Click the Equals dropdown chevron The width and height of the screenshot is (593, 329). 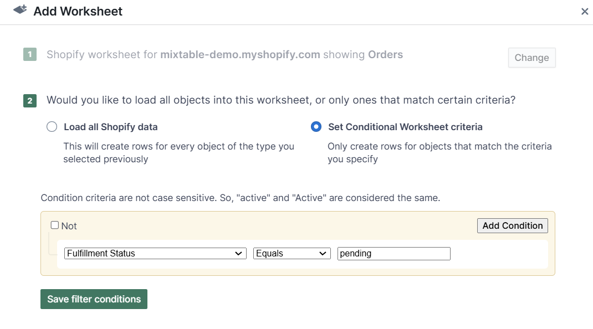[x=323, y=253]
